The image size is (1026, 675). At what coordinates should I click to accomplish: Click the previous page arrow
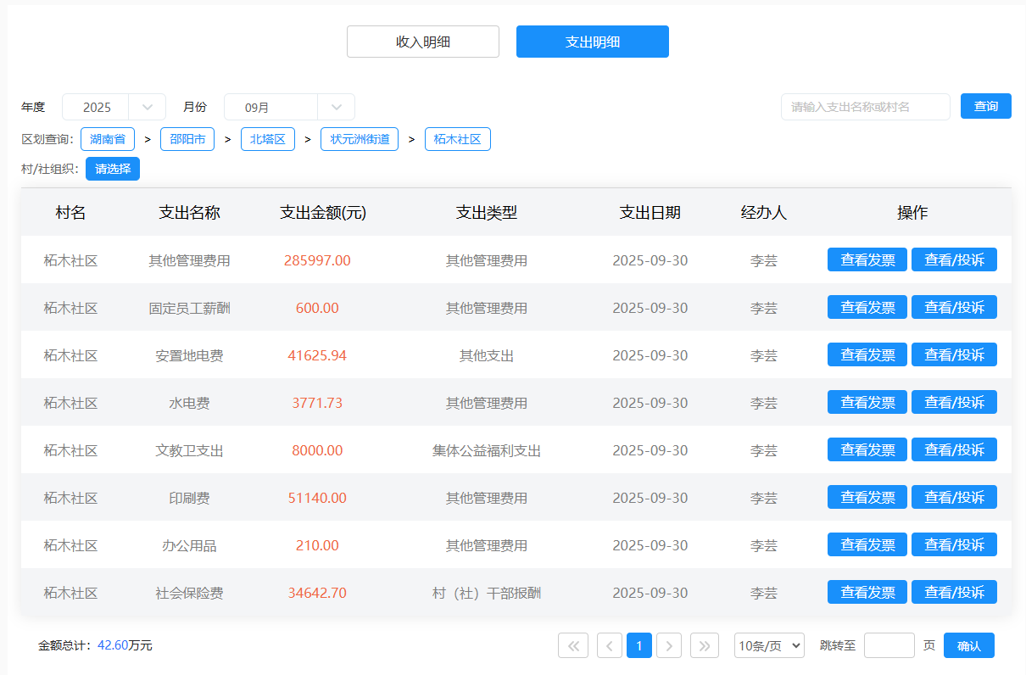click(x=610, y=645)
